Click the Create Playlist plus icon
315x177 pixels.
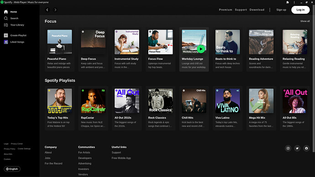(x=6, y=35)
